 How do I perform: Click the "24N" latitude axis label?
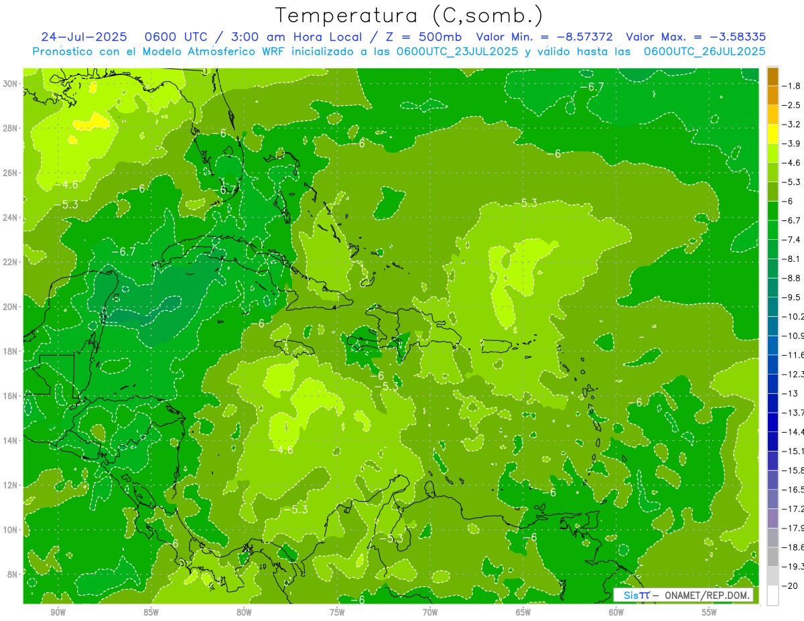(11, 218)
